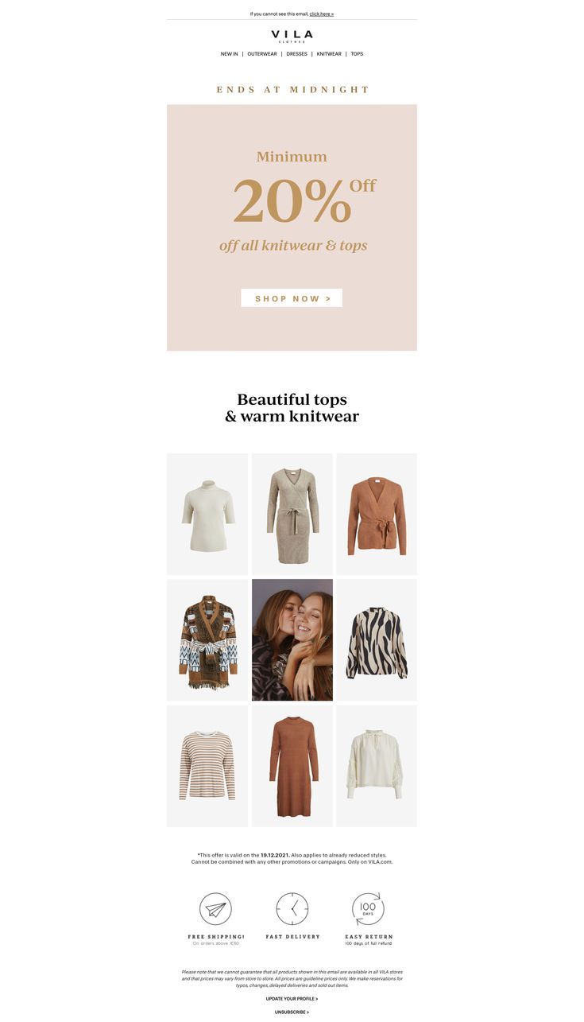
Task: Open the NEW IN menu item
Action: coord(229,54)
